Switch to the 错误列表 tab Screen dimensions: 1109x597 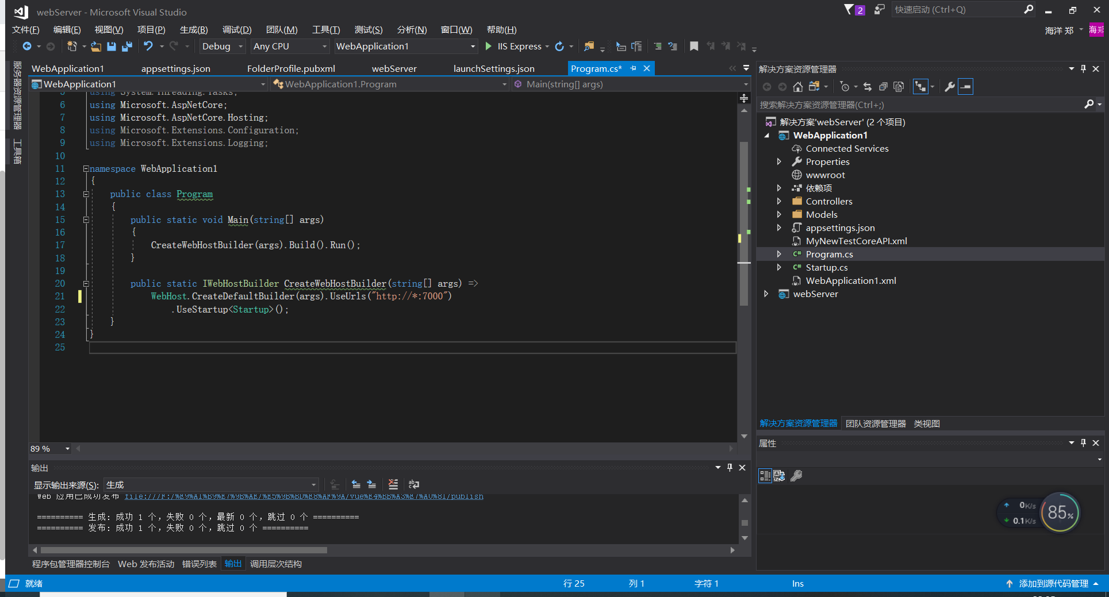click(x=199, y=564)
